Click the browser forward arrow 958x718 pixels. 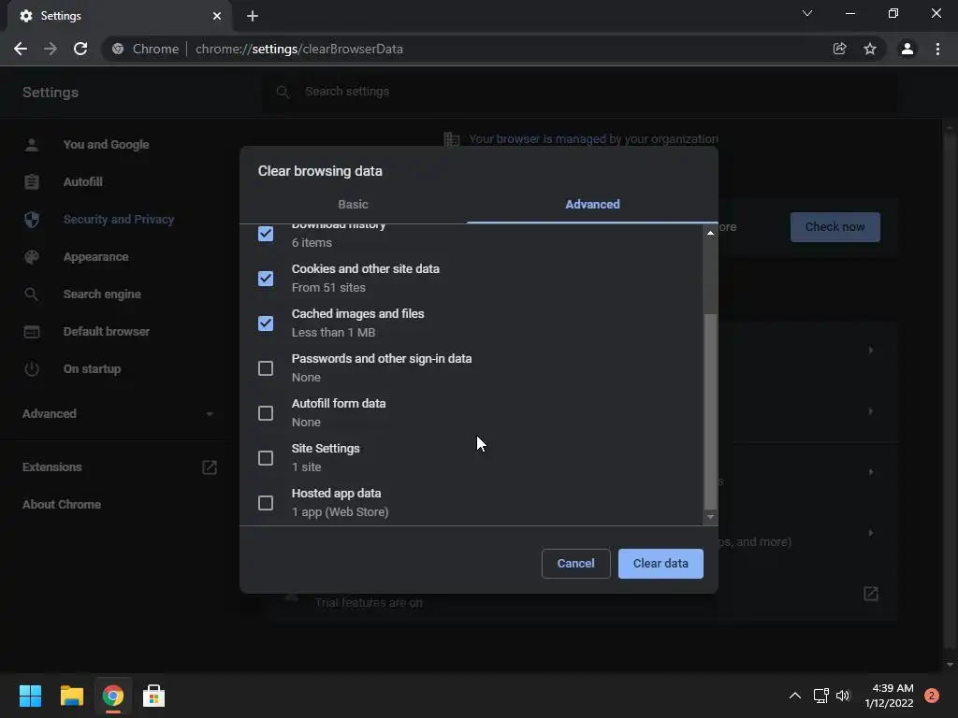point(51,49)
